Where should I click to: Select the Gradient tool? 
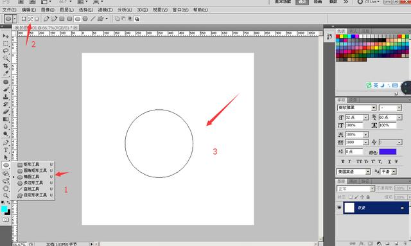click(x=6, y=119)
